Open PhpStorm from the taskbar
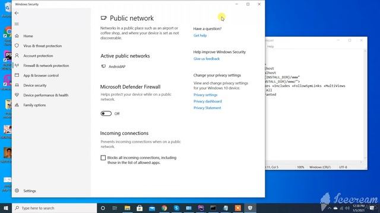This screenshot has width=380, height=213. [201, 208]
